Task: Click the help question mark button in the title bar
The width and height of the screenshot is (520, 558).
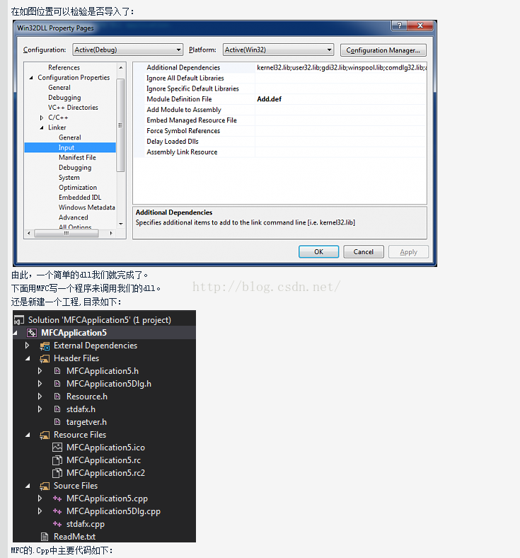Action: coord(400,25)
